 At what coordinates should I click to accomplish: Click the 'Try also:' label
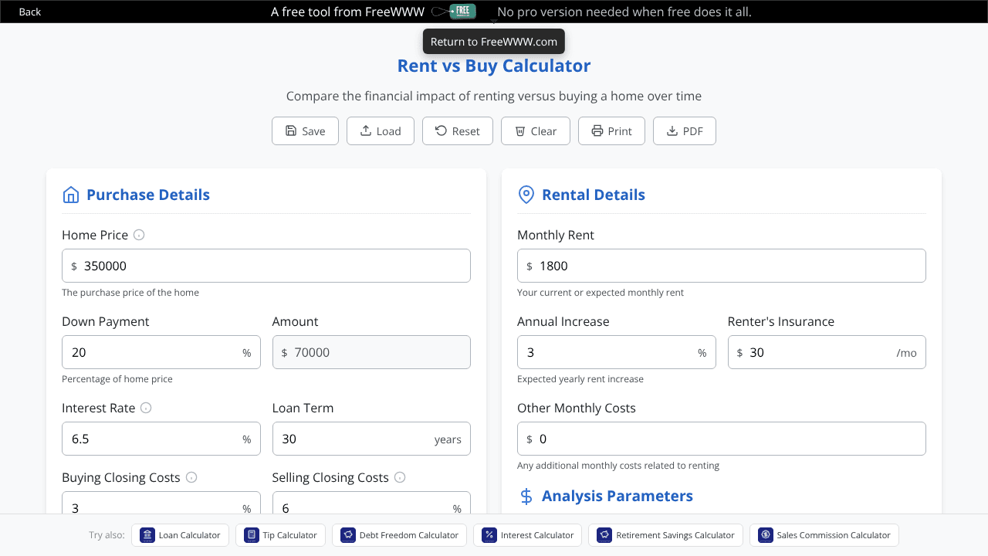[x=107, y=535]
